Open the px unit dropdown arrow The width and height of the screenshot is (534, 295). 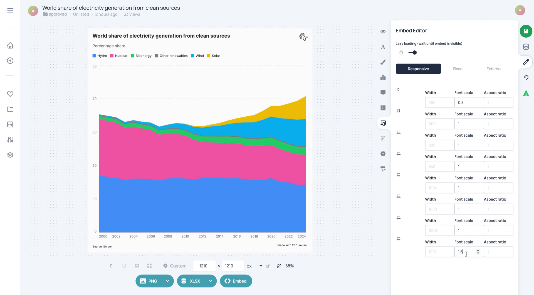[261, 266]
